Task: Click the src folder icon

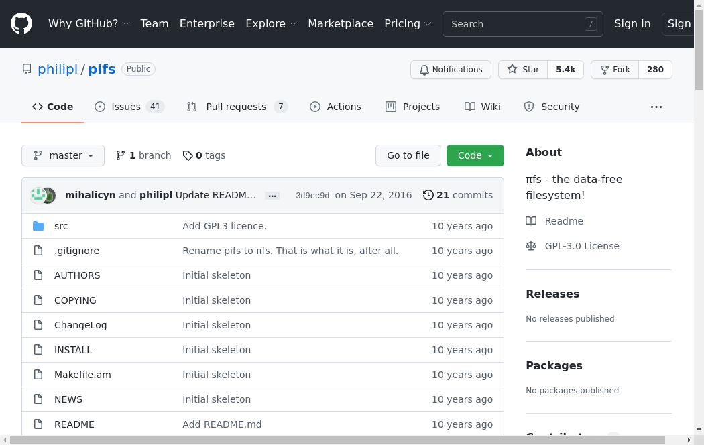Action: click(x=38, y=226)
